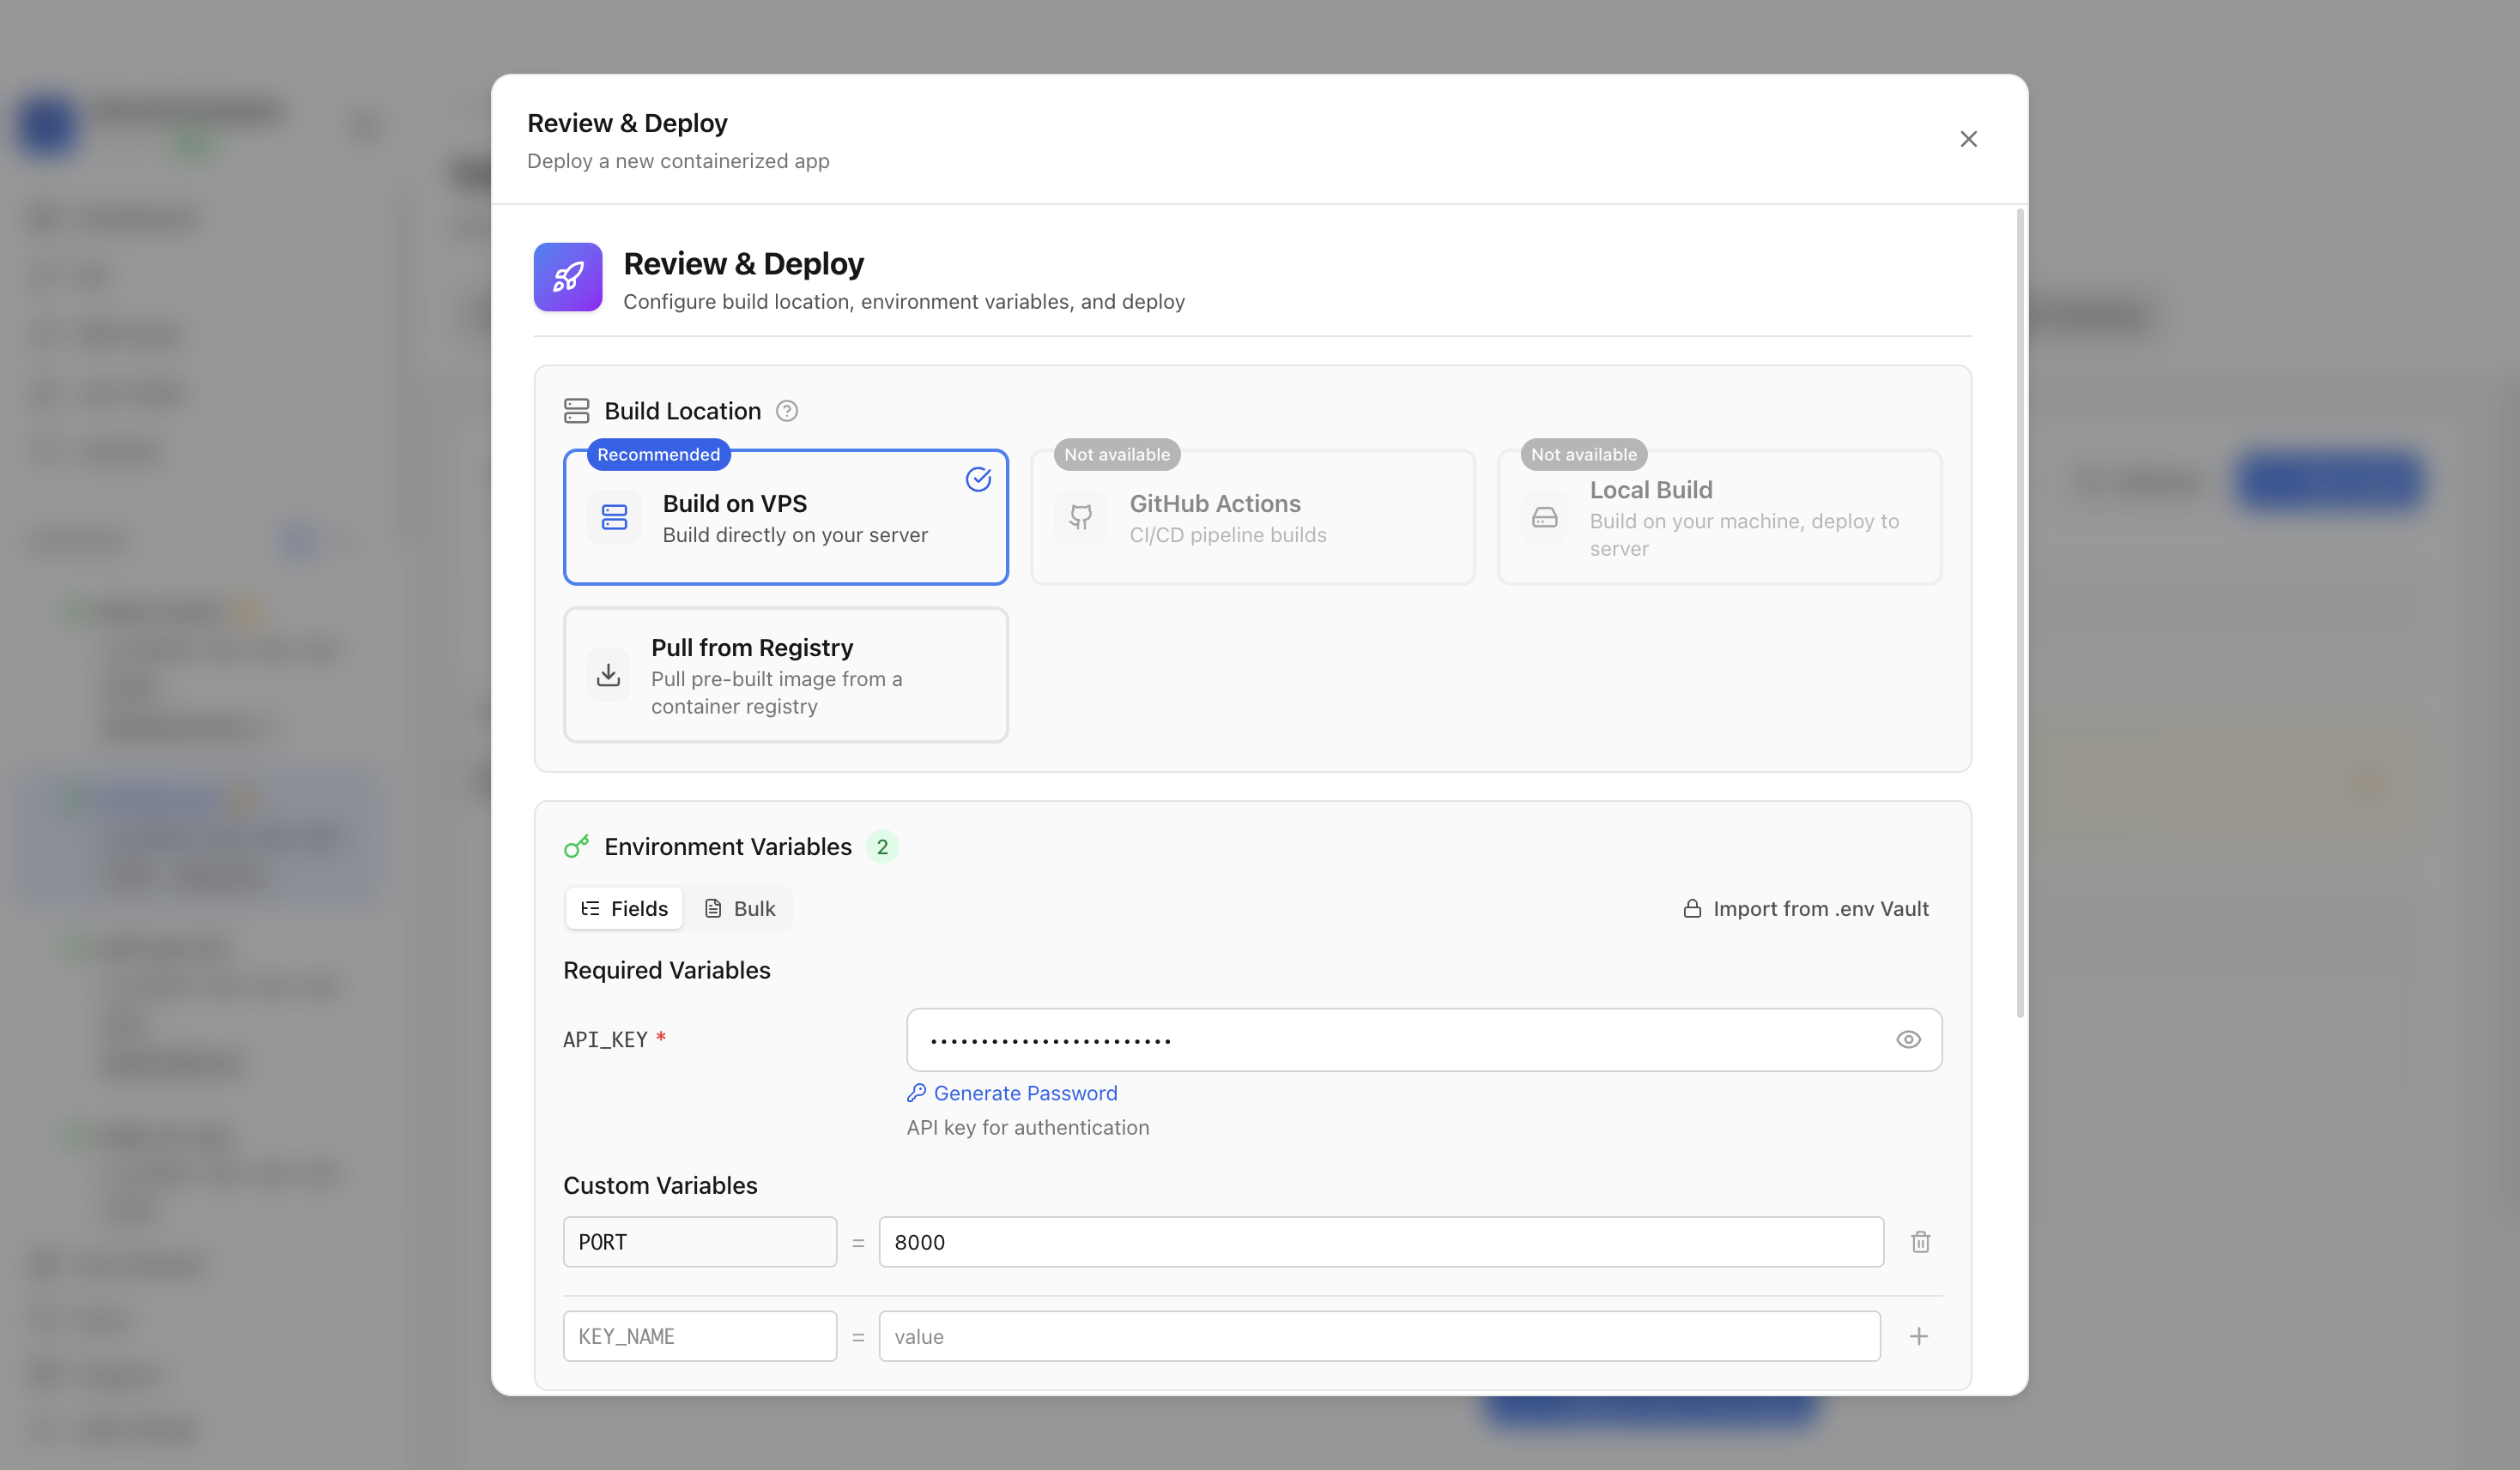Screen dimensions: 2520x1470
Task: Click the Custom Variables heading
Action: [660, 1185]
